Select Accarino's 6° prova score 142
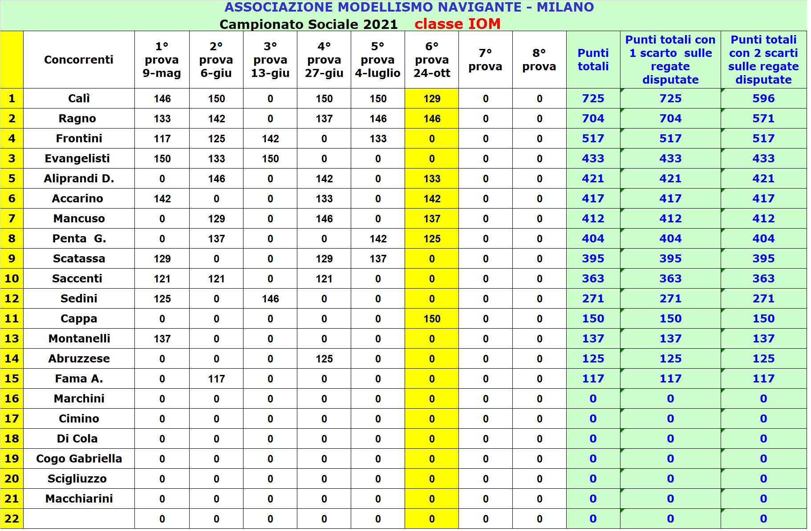The width and height of the screenshot is (811, 531). [x=432, y=199]
